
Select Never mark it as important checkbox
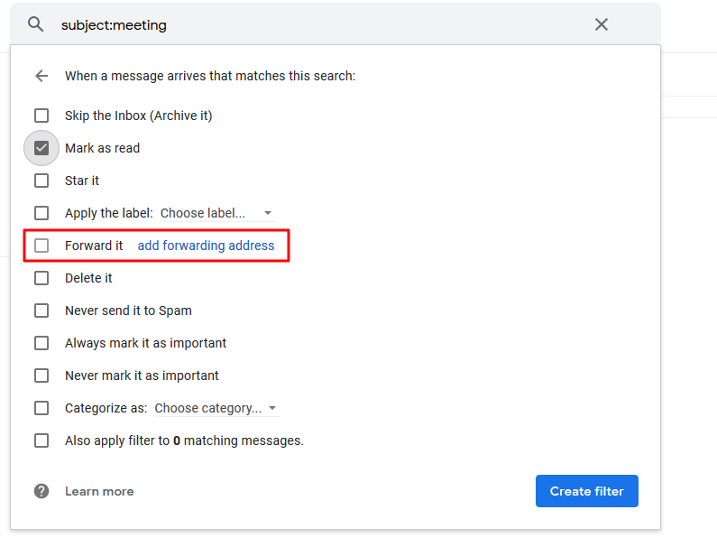[41, 375]
